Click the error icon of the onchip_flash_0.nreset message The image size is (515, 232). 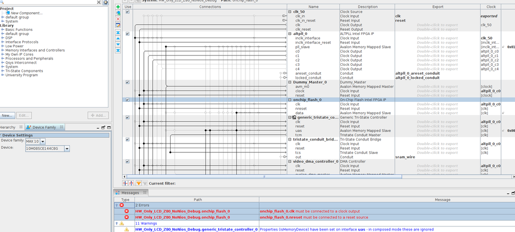pos(126,217)
